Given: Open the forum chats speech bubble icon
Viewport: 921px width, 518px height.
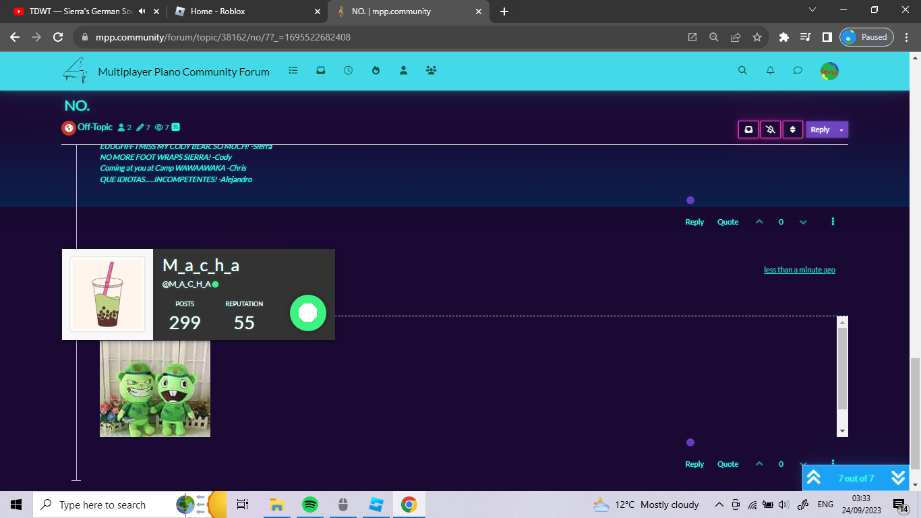Looking at the screenshot, I should click(798, 70).
